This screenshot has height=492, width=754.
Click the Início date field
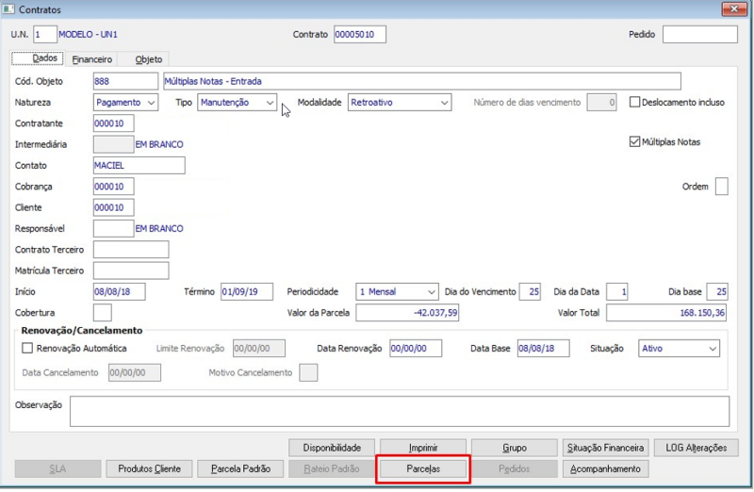tap(120, 291)
